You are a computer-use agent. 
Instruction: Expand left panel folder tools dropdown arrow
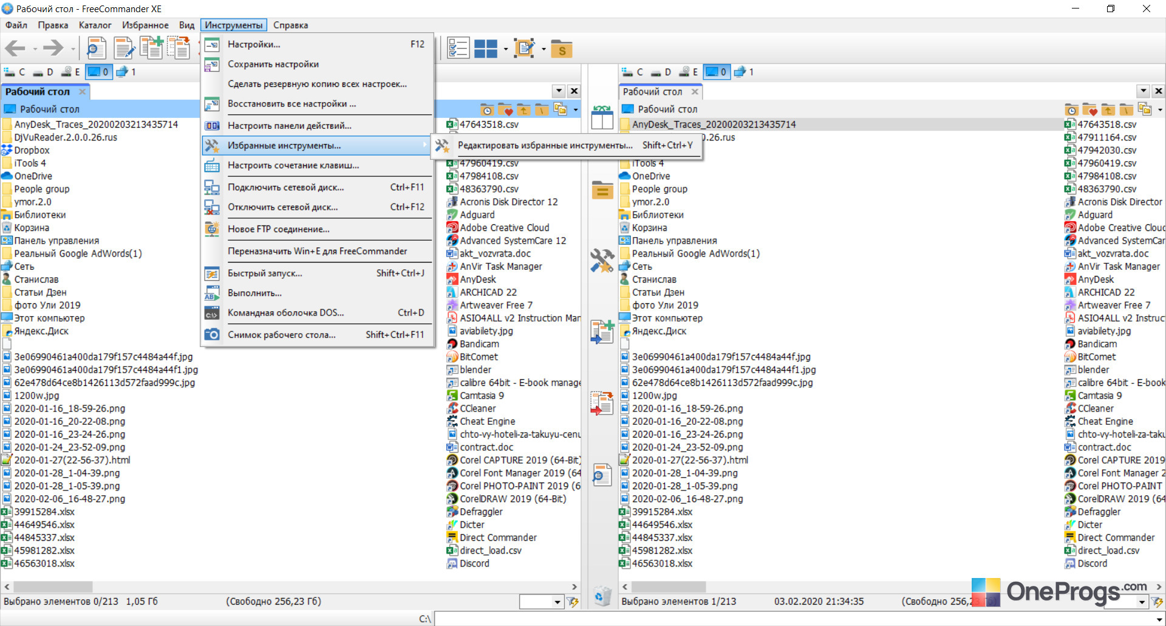(575, 110)
